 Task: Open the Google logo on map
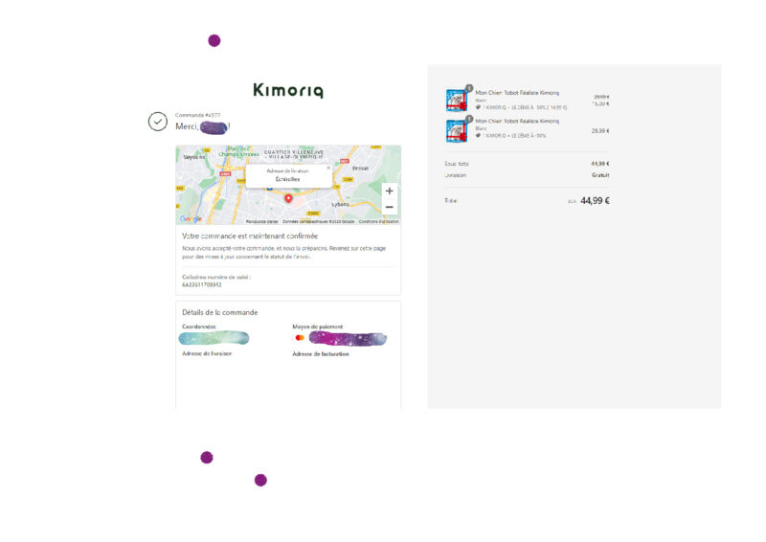tap(191, 219)
